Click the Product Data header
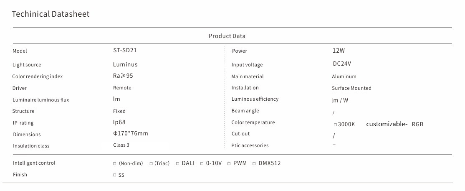This screenshot has height=191, width=465. point(227,36)
